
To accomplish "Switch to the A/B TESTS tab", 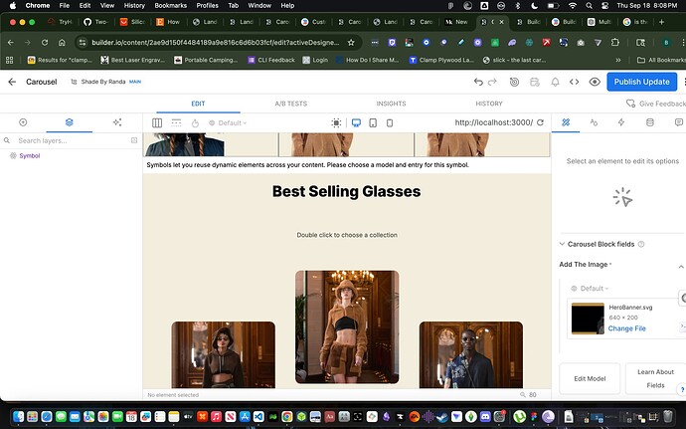I will pos(291,104).
